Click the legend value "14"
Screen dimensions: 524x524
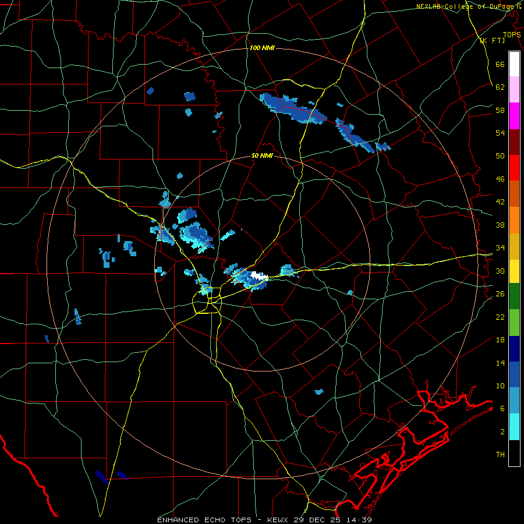tap(500, 363)
